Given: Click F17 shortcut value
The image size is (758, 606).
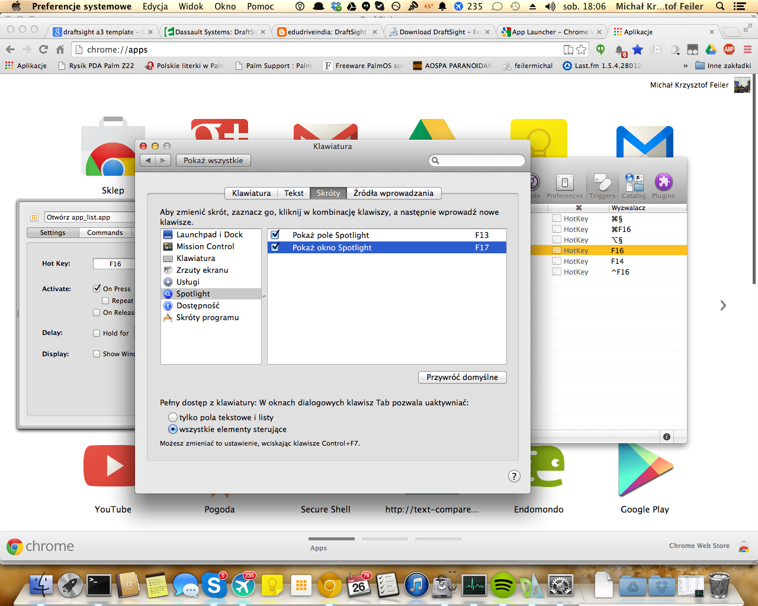Looking at the screenshot, I should 482,247.
